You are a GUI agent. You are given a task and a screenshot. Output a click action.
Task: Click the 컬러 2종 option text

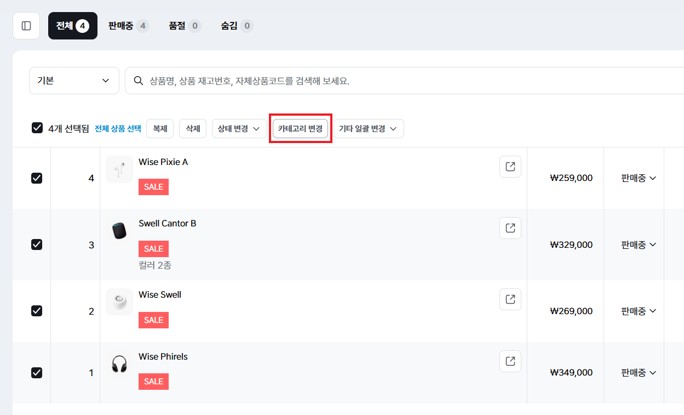(x=155, y=265)
